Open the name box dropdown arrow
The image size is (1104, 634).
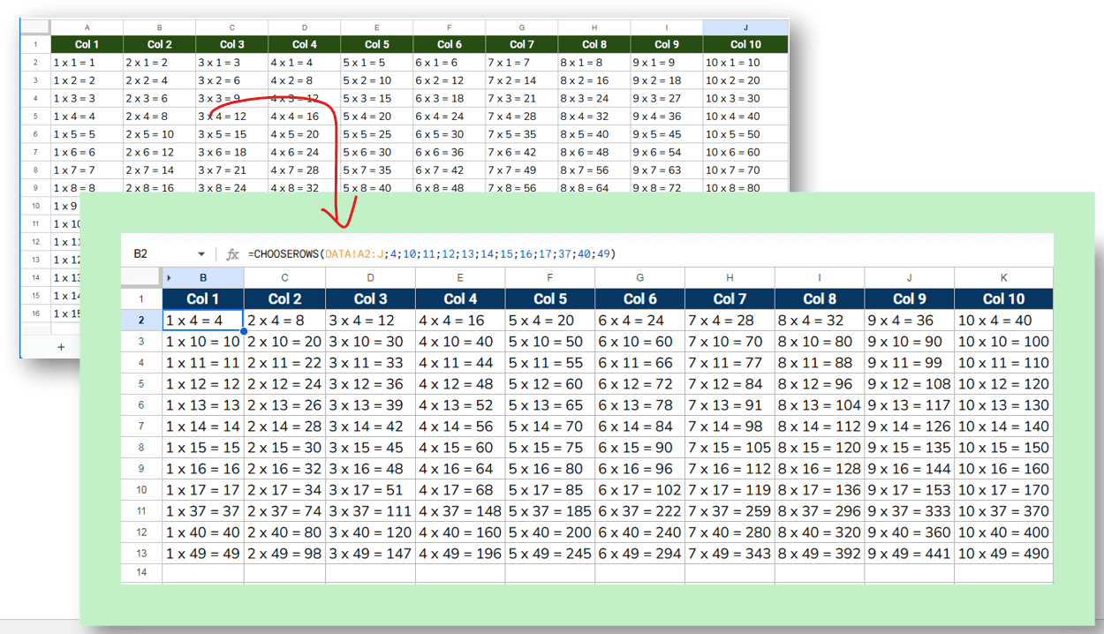tap(201, 254)
